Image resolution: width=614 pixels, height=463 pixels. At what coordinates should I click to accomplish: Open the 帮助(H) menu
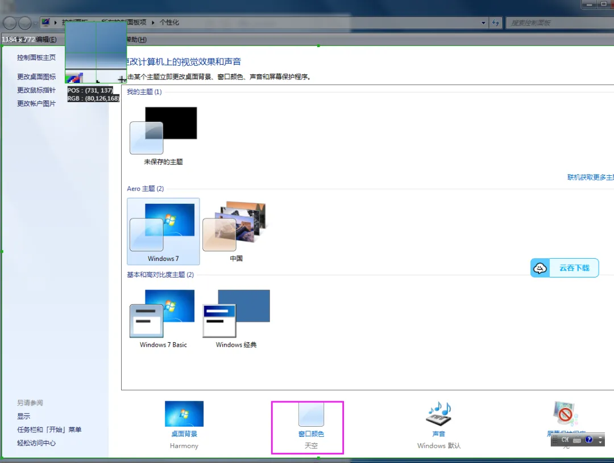coord(136,40)
